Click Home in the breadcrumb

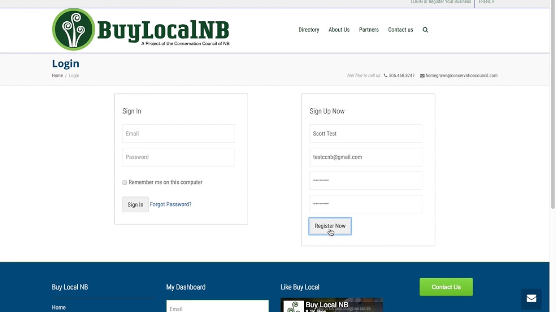pos(57,75)
